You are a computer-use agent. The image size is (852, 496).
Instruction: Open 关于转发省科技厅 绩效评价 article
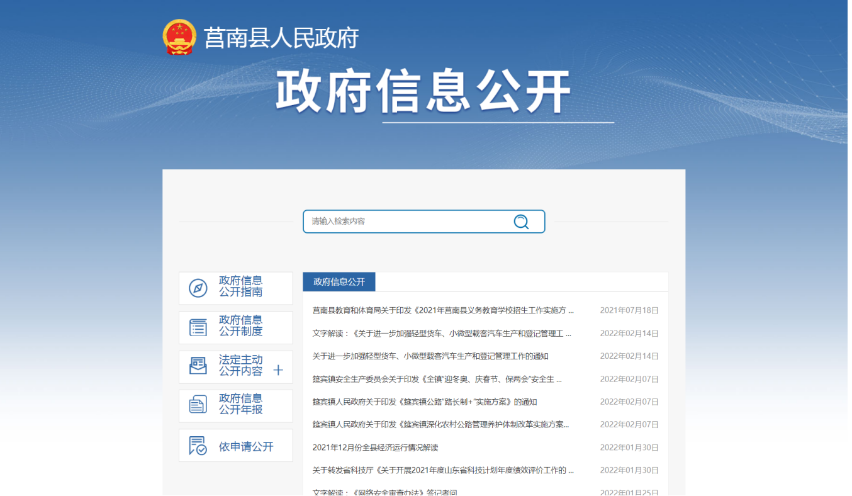click(x=443, y=470)
